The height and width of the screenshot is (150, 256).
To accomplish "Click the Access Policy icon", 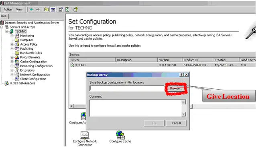I will 17,44.
